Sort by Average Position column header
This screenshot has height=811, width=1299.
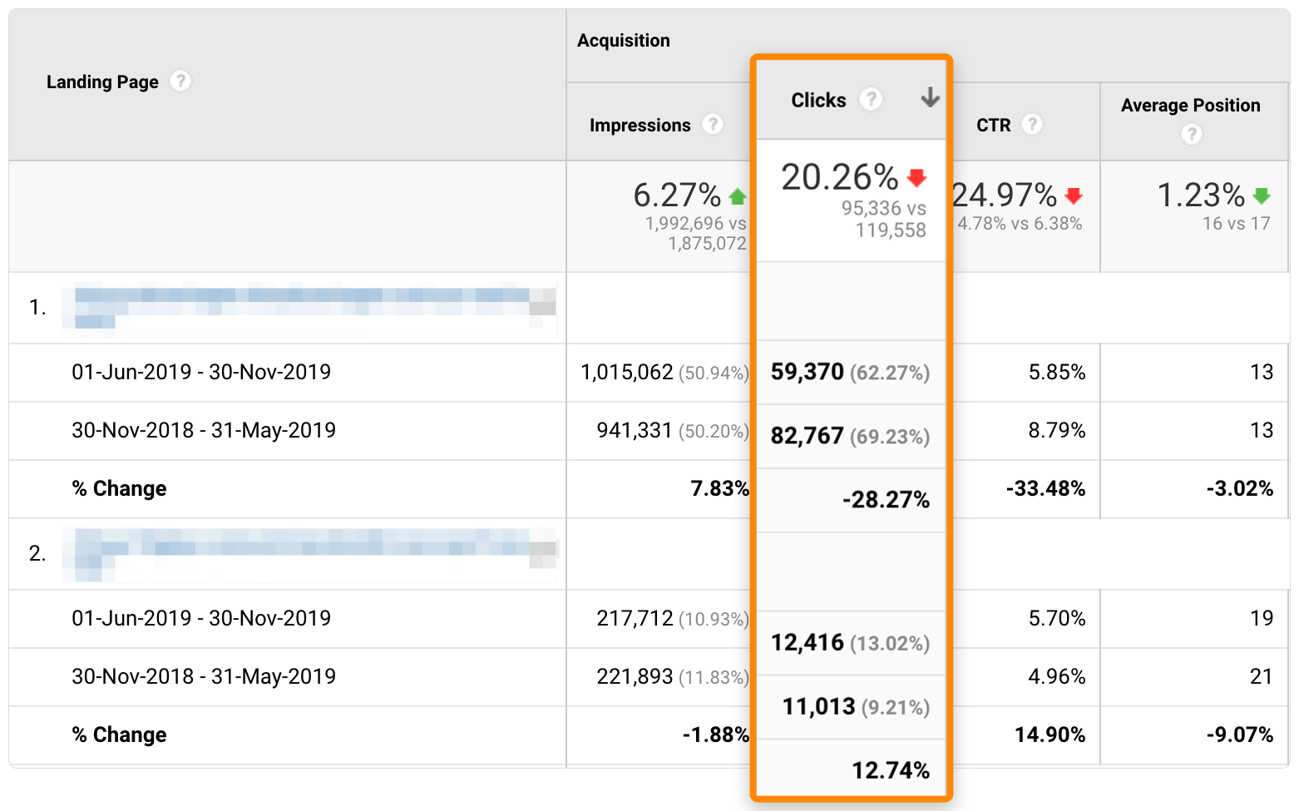(1190, 106)
